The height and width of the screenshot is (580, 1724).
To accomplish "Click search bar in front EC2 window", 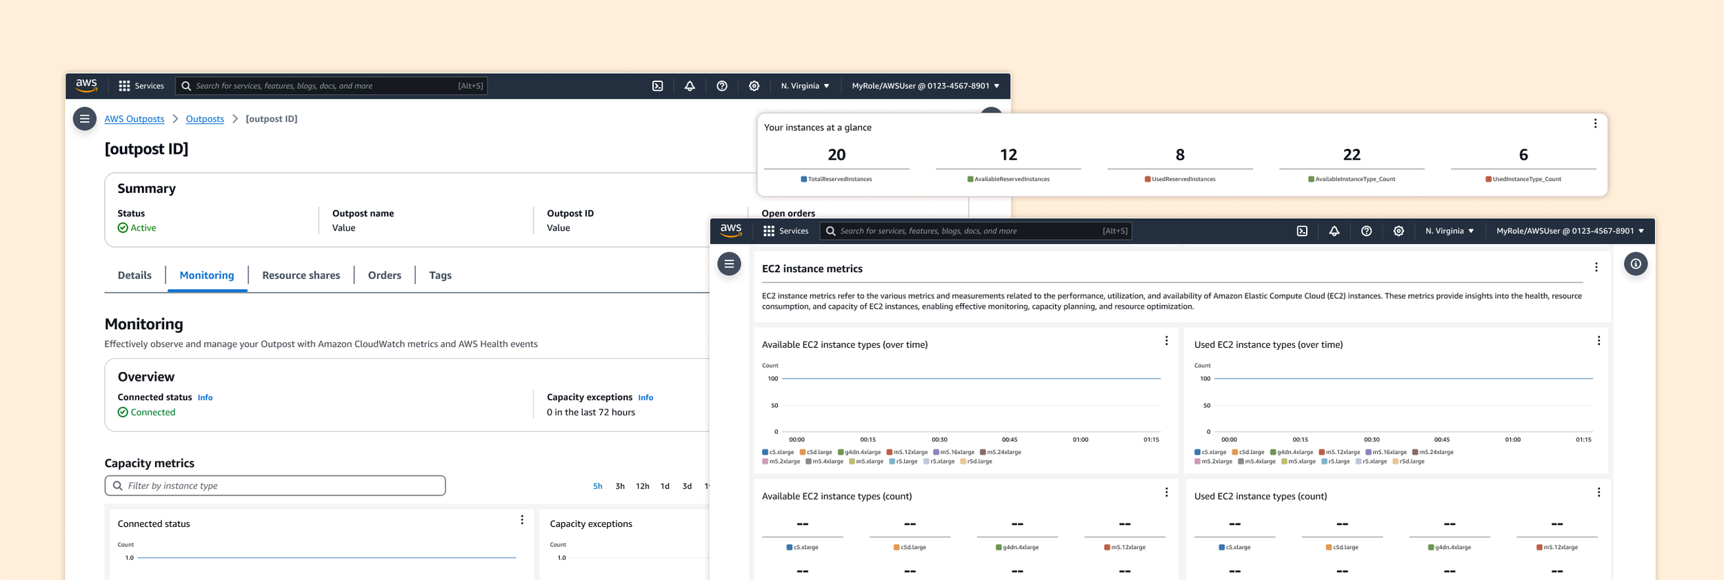I will [976, 231].
